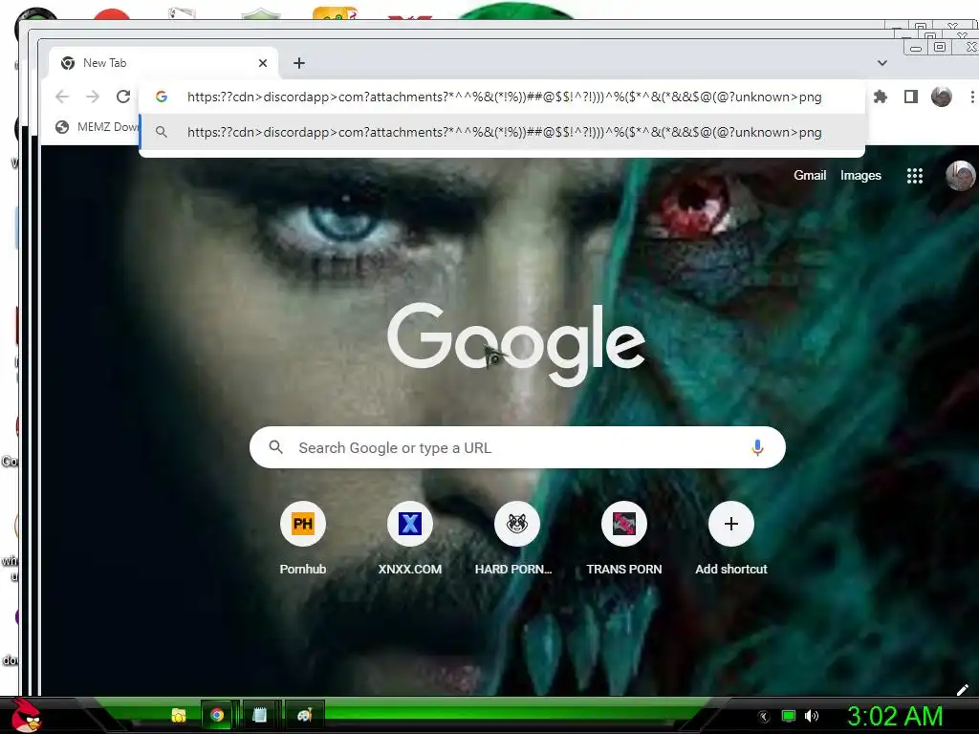Go back using the browser back arrow
The width and height of the screenshot is (979, 734).
pos(62,97)
